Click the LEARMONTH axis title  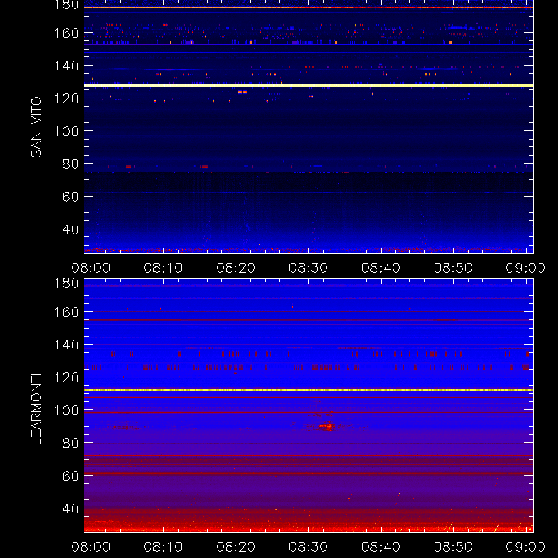pos(36,406)
